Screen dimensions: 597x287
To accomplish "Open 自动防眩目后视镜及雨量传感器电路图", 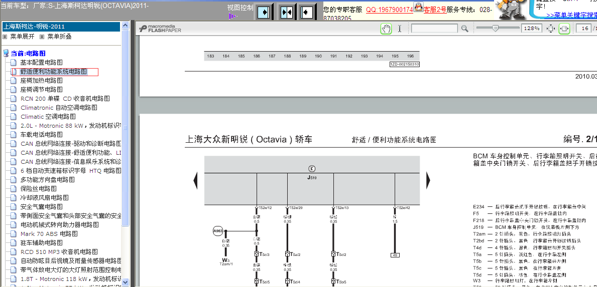I will [71, 261].
